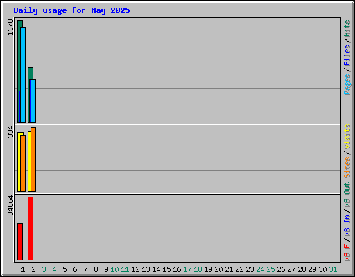355x277 pixels.
Task: Click day 8 on the x-axis
Action: pos(96,269)
